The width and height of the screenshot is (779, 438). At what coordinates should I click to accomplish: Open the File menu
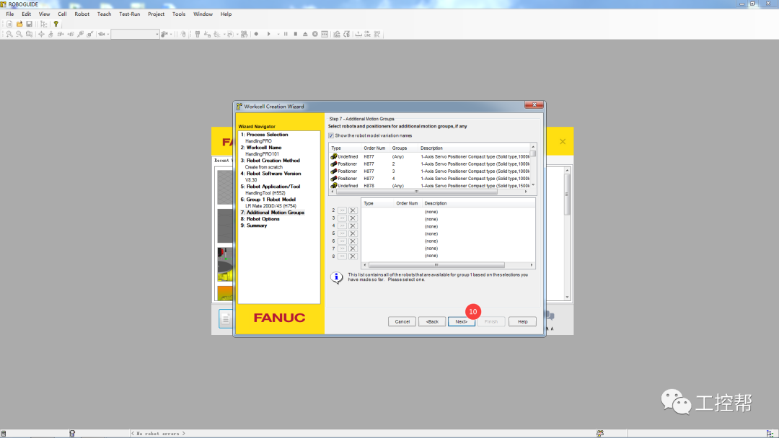pyautogui.click(x=10, y=14)
